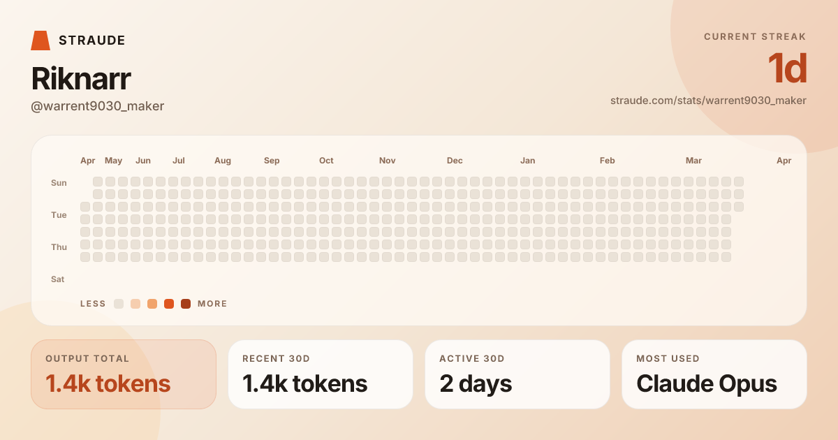Select the Riknarr profile name heading
Image resolution: width=838 pixels, height=440 pixels.
pos(81,79)
